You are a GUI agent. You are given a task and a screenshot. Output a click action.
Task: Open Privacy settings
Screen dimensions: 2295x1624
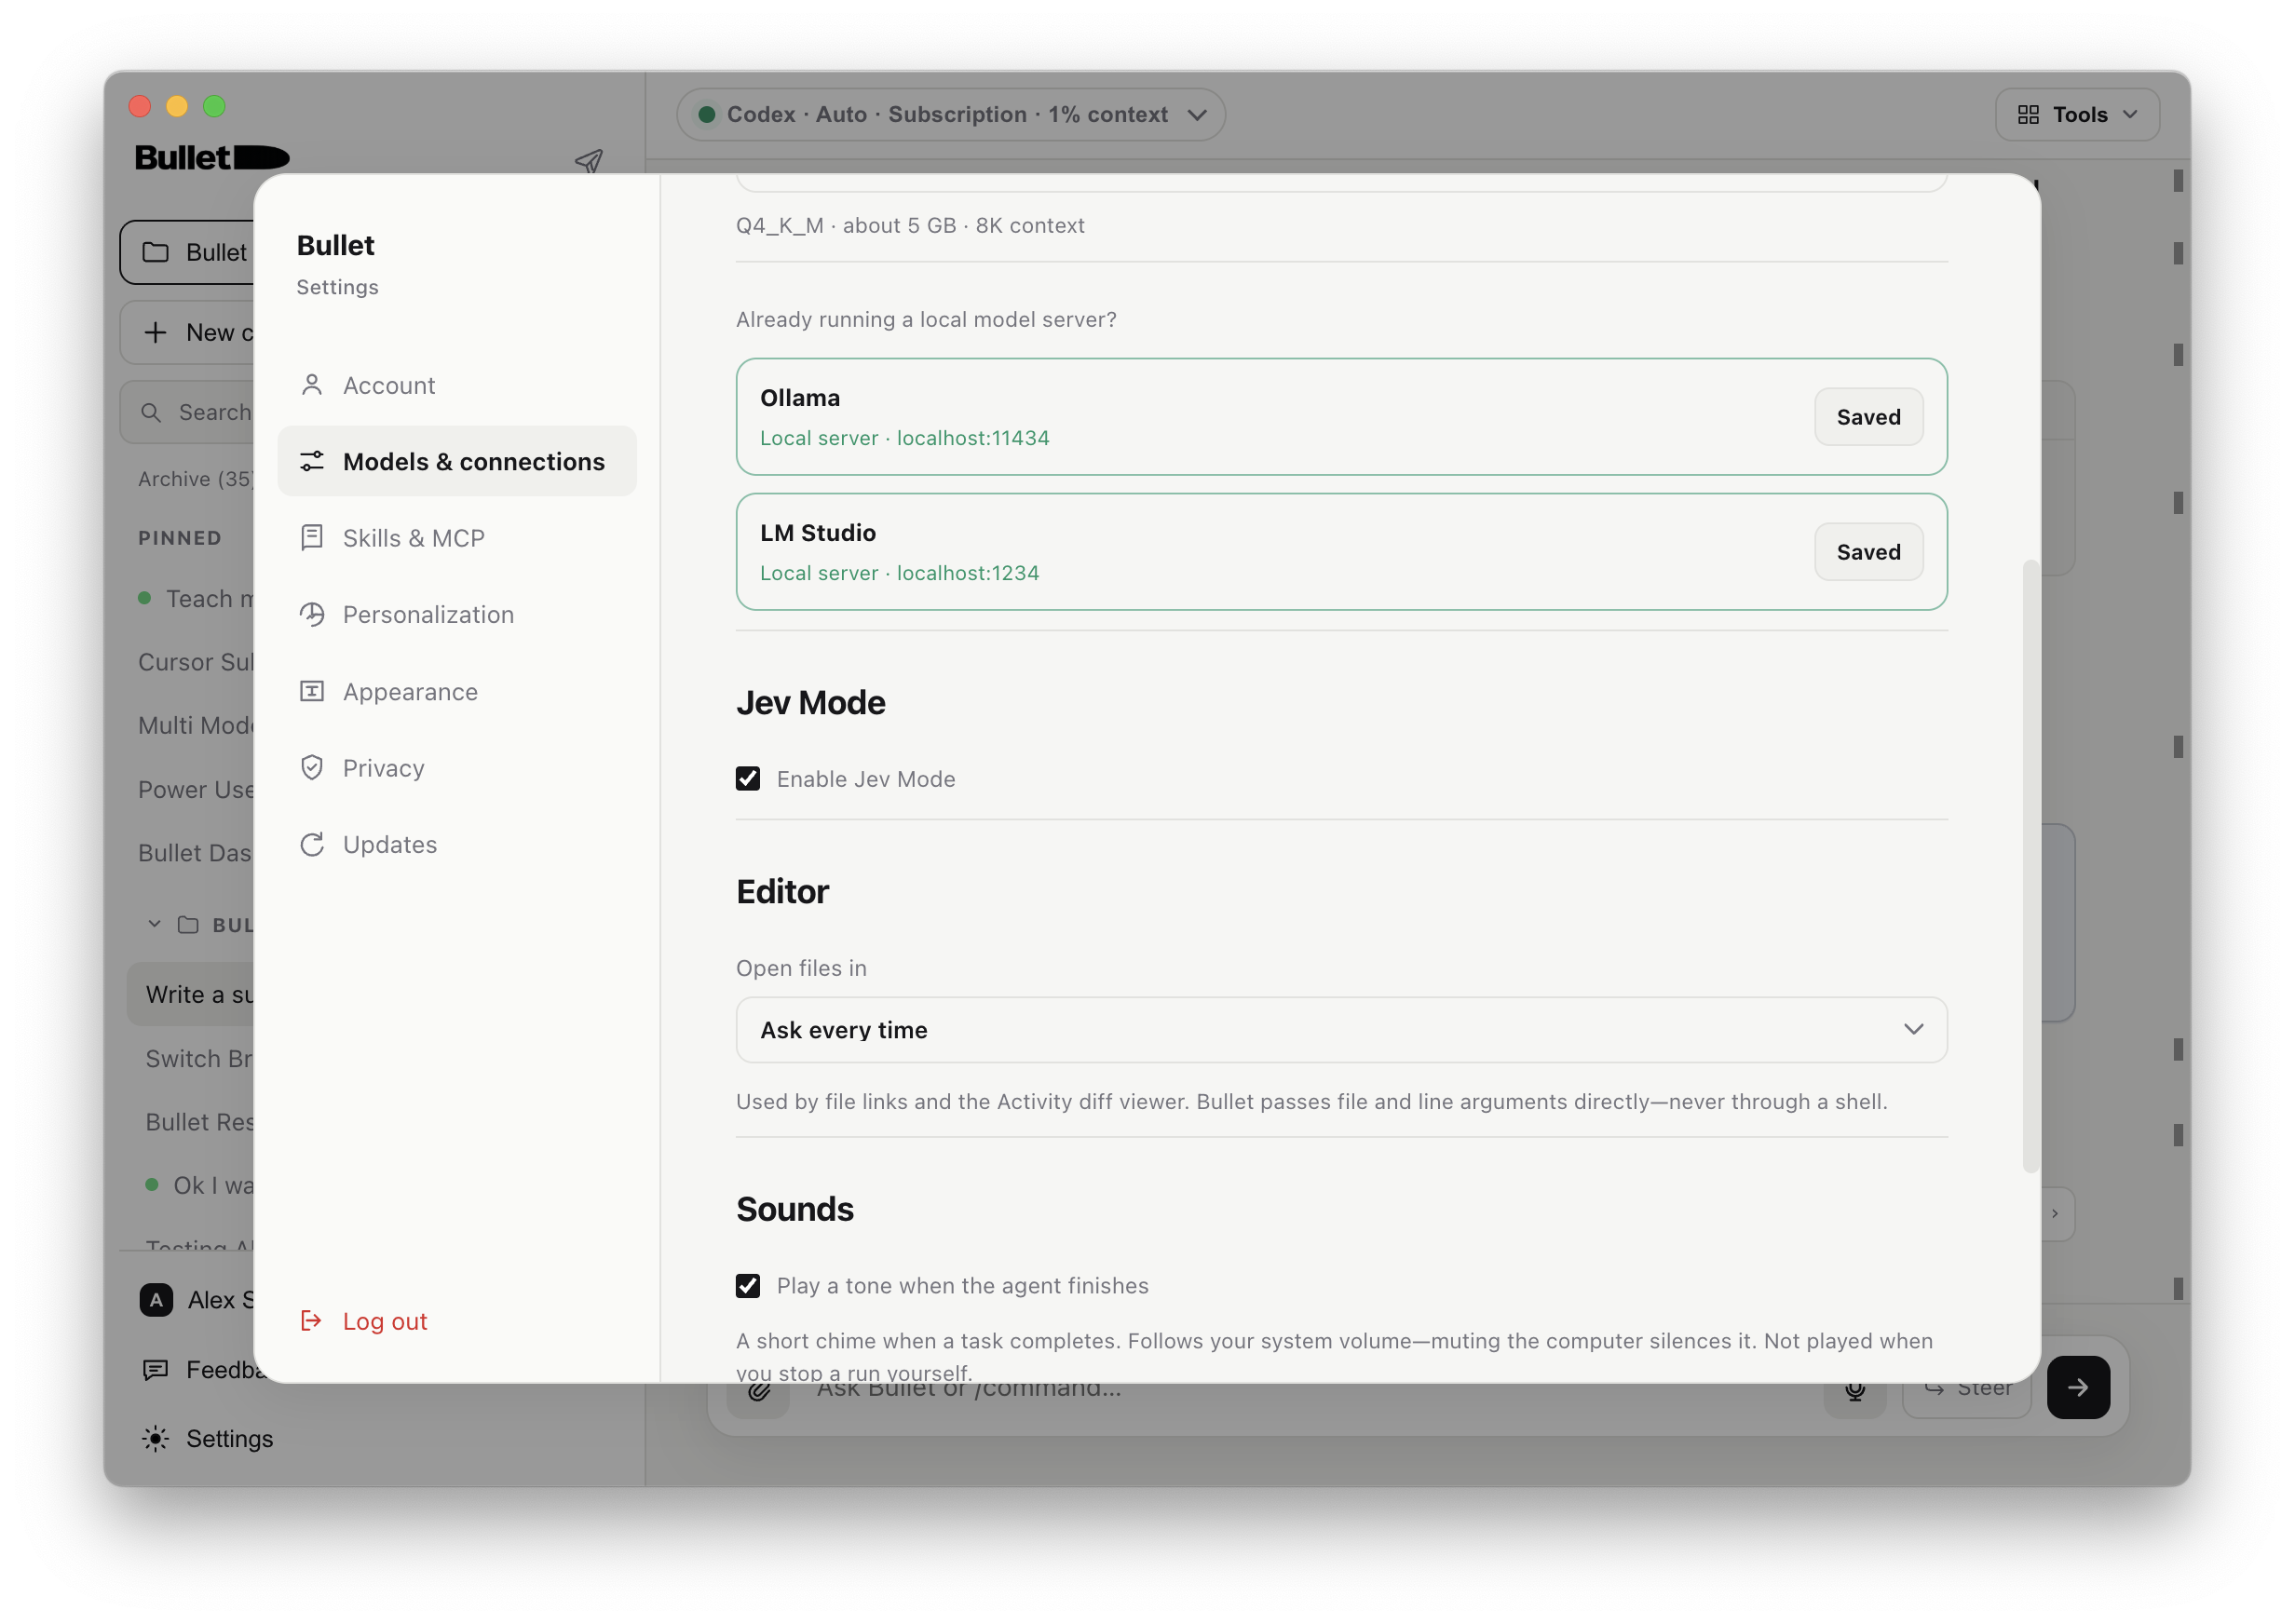tap(457, 767)
